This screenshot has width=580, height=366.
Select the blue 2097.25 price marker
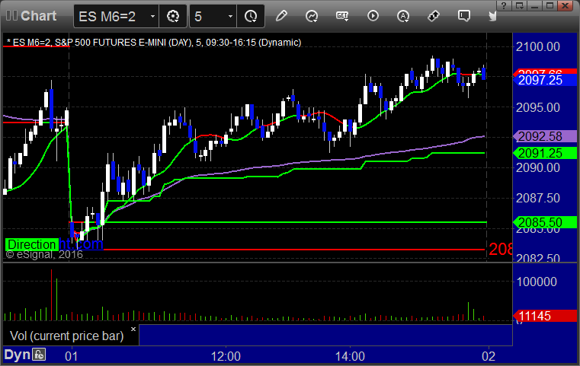pyautogui.click(x=545, y=80)
